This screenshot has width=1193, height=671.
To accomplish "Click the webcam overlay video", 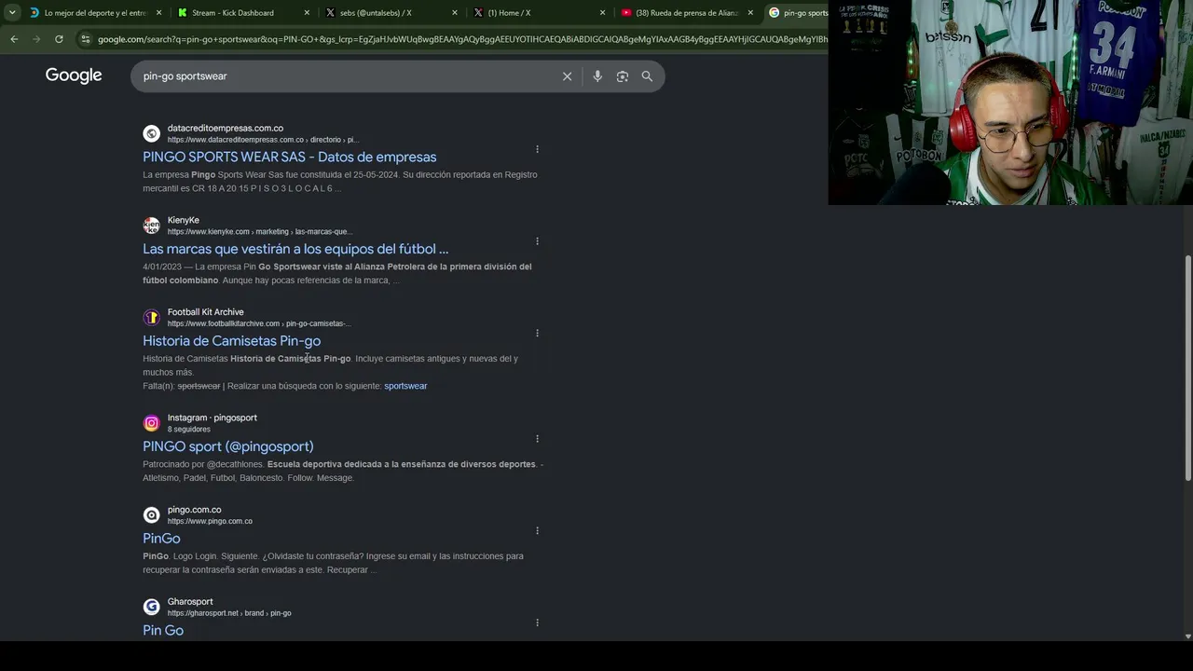I will tap(1010, 103).
